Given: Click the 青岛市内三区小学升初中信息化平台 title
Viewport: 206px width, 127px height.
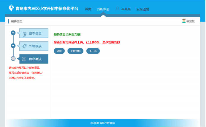Looking at the screenshot, I should (47, 9).
